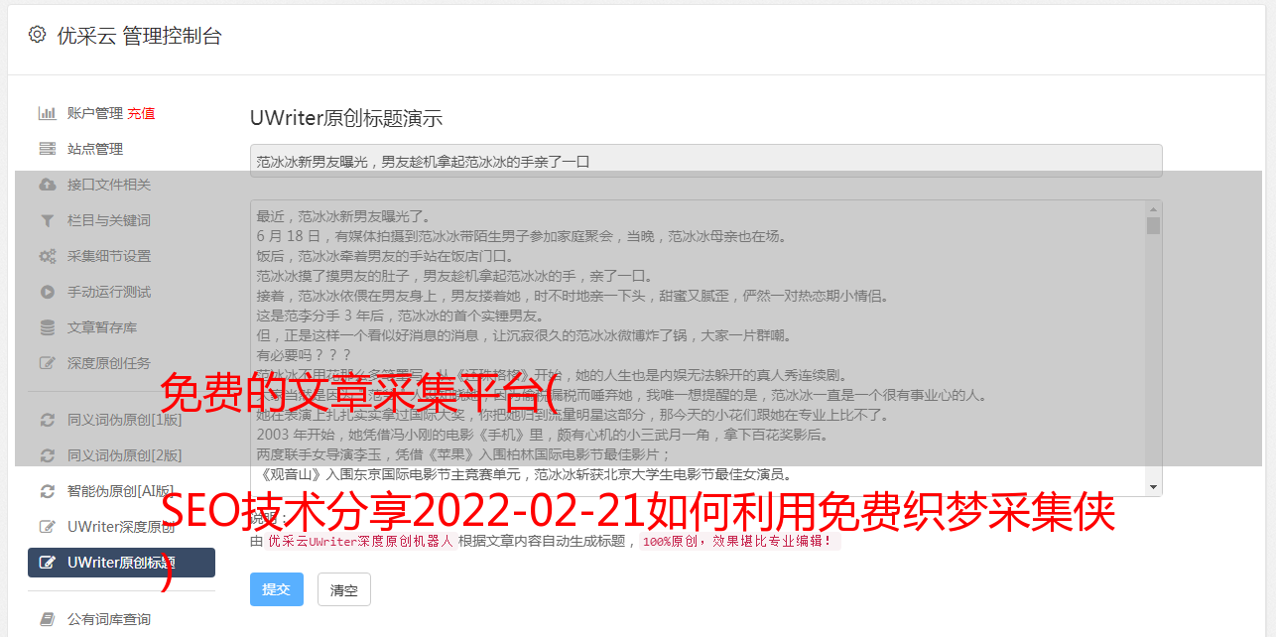Click the gear icon beside 优采云 管理控制台
Viewport: 1276px width, 637px height.
37,35
